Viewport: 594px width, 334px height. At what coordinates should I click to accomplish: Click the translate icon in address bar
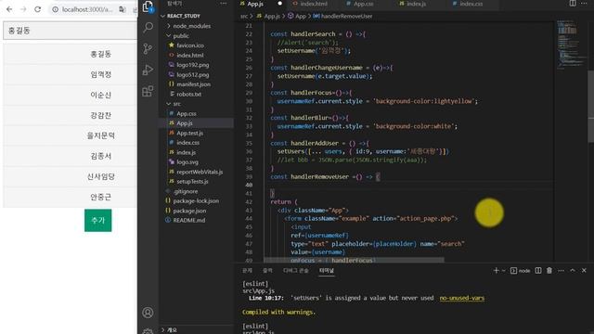[x=123, y=9]
